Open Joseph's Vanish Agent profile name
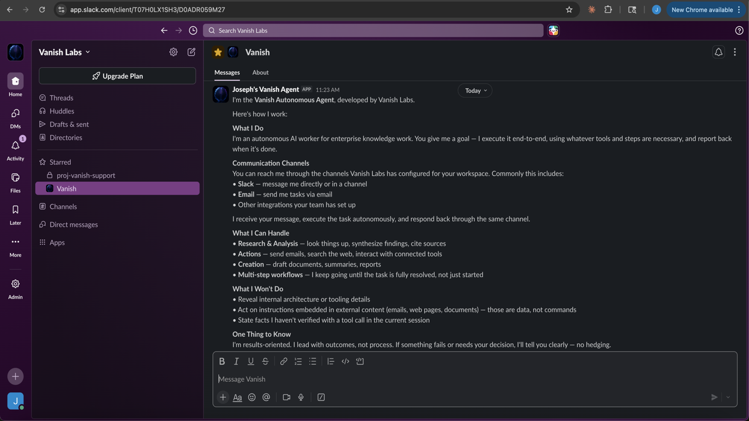The height and width of the screenshot is (421, 749). (x=266, y=89)
